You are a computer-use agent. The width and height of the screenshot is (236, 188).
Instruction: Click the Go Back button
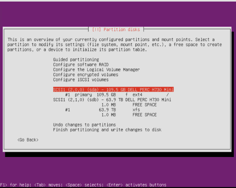[x=28, y=140]
